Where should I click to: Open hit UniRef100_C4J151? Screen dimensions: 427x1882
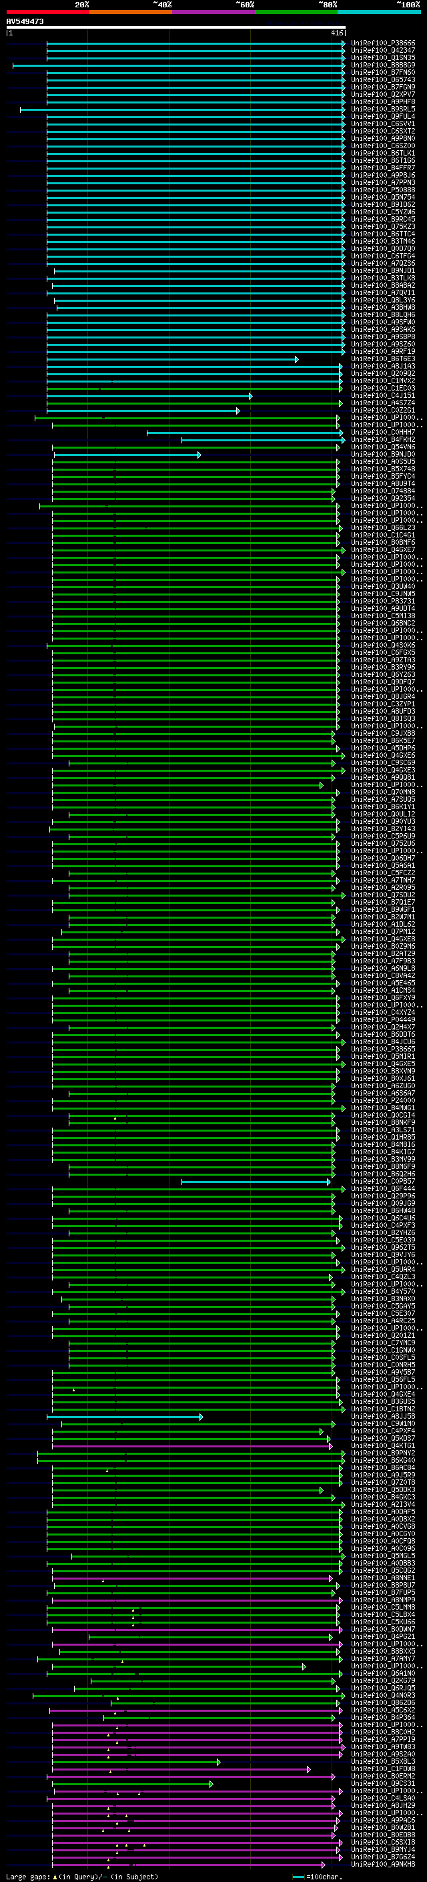pyautogui.click(x=383, y=396)
